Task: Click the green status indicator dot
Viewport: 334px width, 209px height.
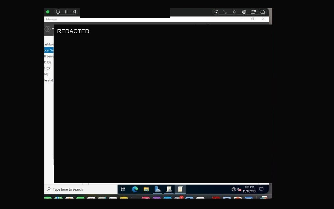Action: (48, 12)
